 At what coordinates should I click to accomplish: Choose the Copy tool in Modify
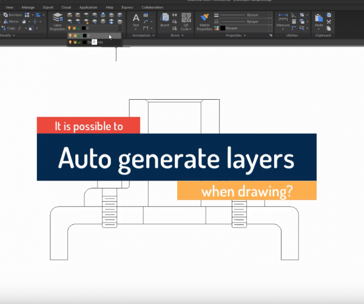pyautogui.click(x=8, y=28)
